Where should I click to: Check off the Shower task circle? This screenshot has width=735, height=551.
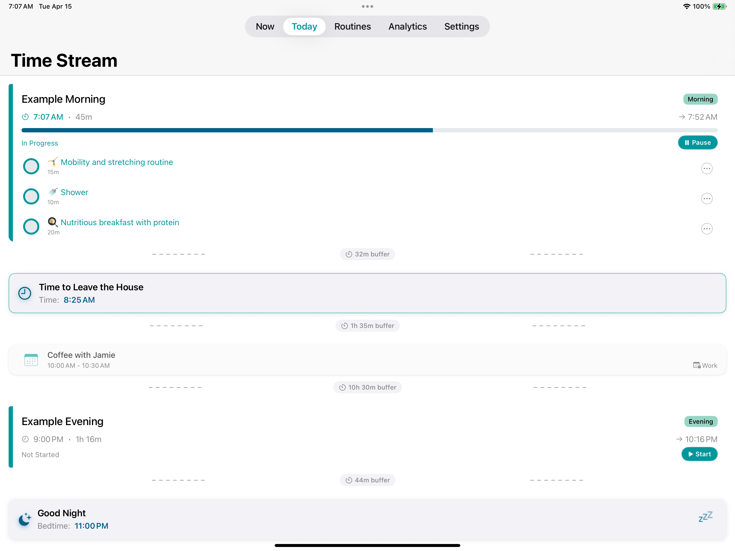[x=31, y=196]
